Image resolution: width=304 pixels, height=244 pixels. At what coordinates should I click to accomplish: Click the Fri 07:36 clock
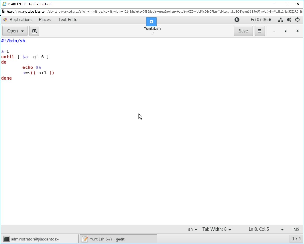click(260, 20)
